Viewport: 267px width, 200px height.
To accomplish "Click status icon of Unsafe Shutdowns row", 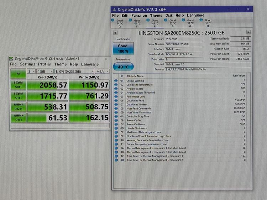I will [116, 128].
